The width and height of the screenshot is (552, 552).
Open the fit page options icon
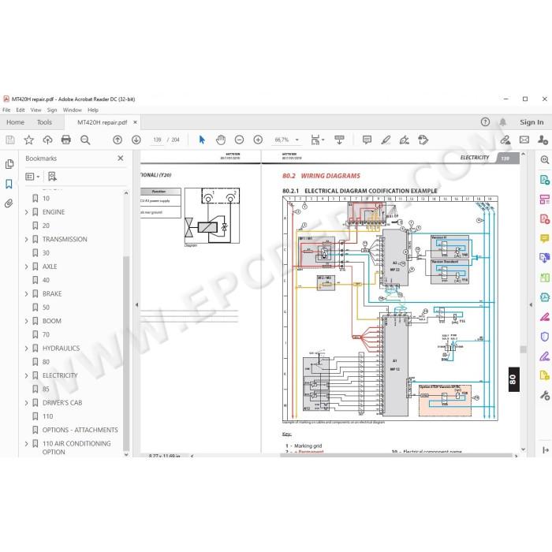(317, 140)
